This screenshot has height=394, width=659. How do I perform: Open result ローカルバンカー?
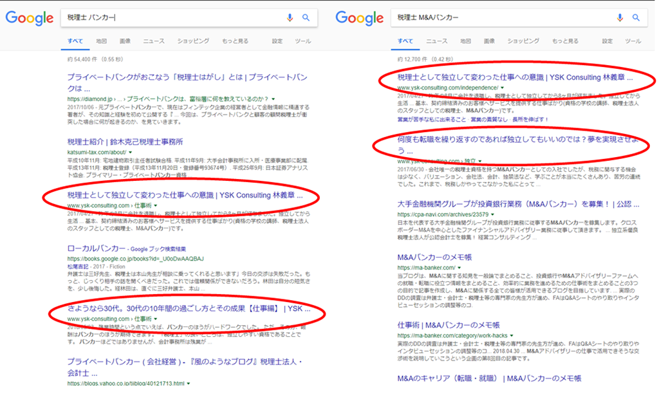click(97, 249)
